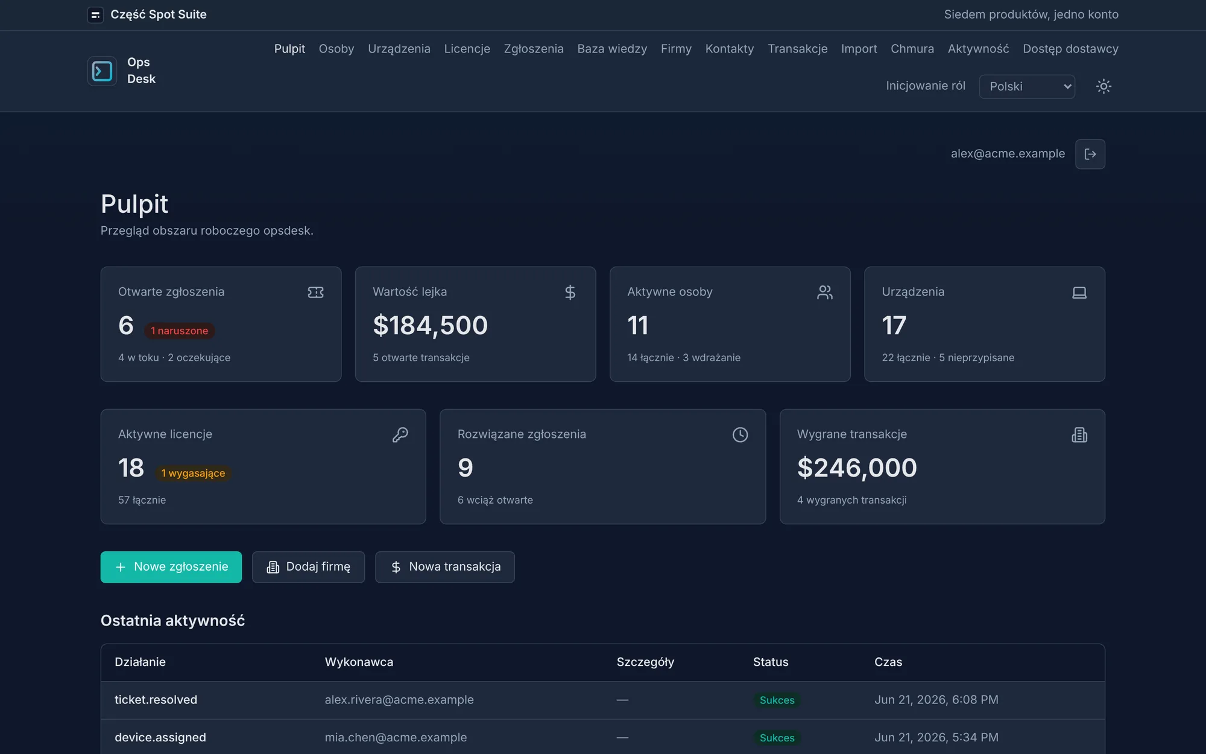The height and width of the screenshot is (754, 1206).
Task: Click the Wykonawca column header
Action: (x=359, y=662)
